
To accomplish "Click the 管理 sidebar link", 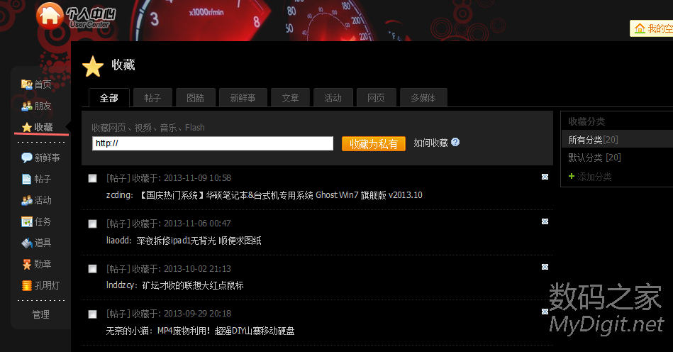I will pyautogui.click(x=40, y=314).
